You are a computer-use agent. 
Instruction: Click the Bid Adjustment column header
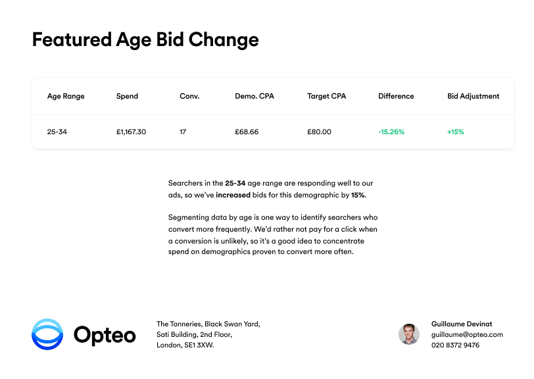pos(473,96)
